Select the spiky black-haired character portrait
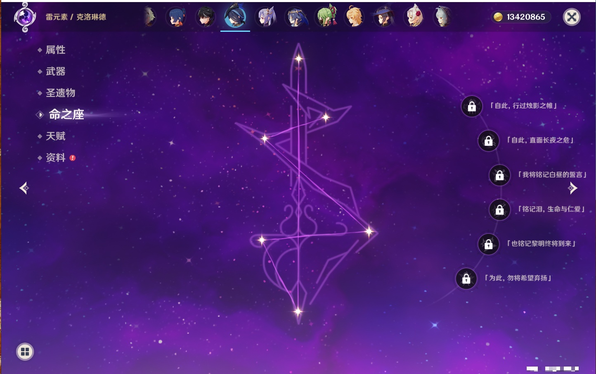The image size is (596, 374). (206, 17)
